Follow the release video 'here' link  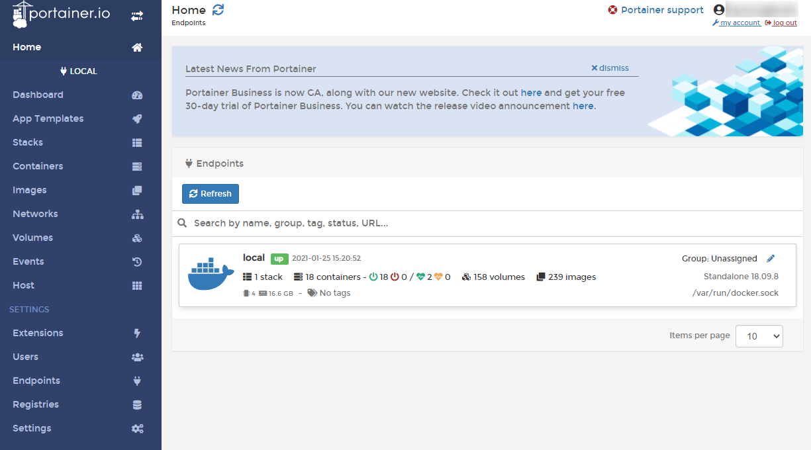tap(583, 107)
